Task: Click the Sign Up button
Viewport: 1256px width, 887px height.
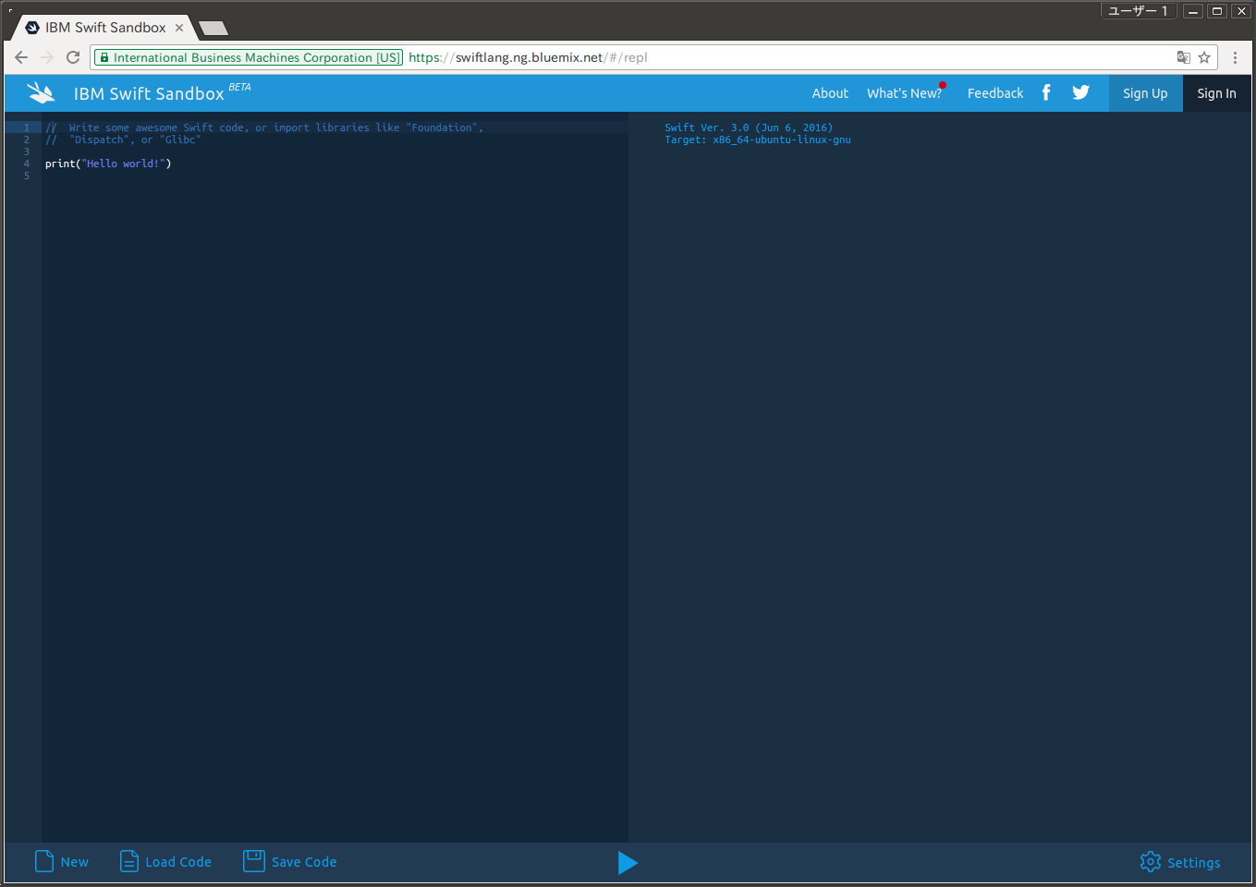Action: (x=1145, y=93)
